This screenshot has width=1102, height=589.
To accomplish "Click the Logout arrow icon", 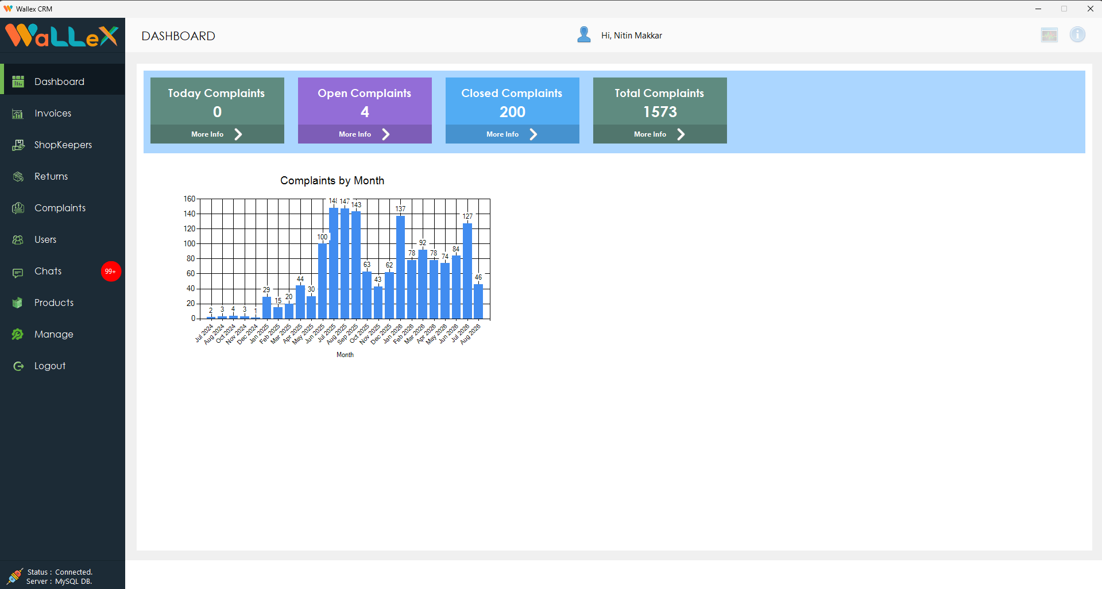I will pos(18,366).
